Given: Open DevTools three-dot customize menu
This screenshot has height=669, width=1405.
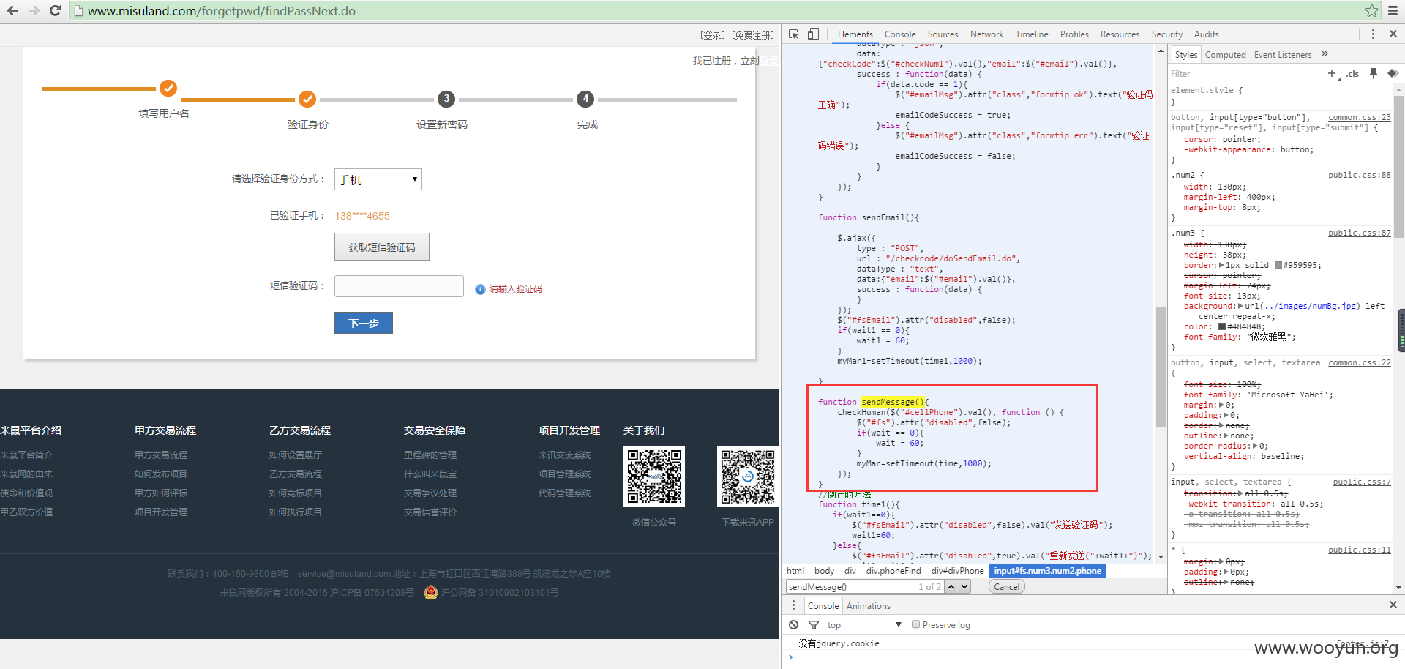Looking at the screenshot, I should (1373, 34).
